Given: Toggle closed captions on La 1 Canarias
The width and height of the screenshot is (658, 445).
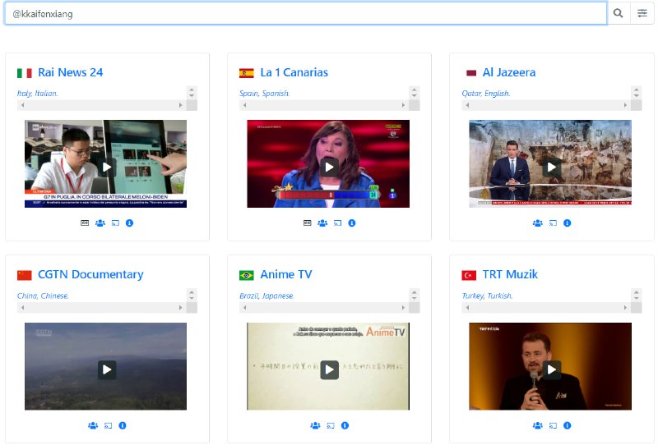Looking at the screenshot, I should pos(308,222).
